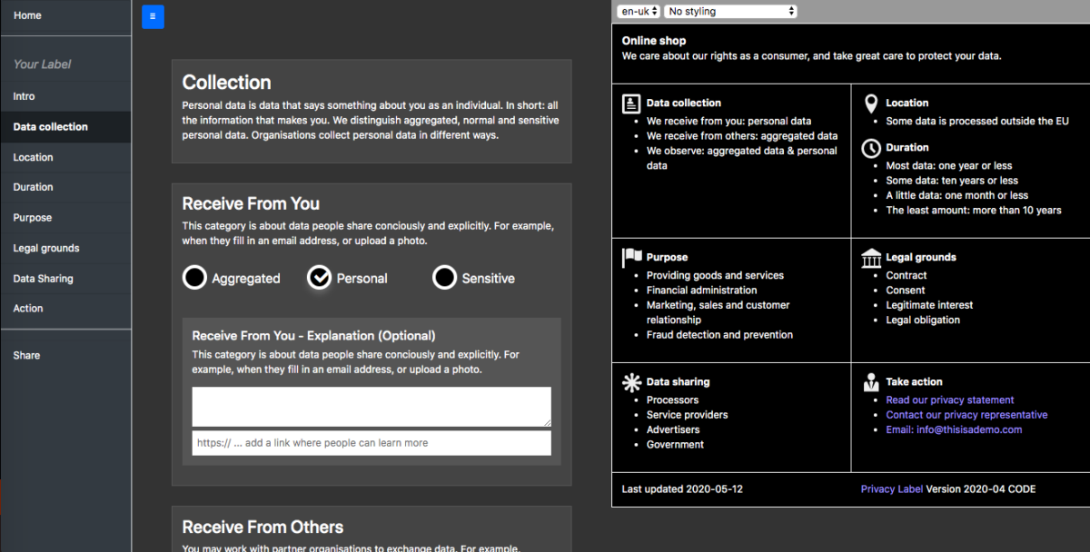This screenshot has width=1090, height=552.
Task: Click the 'Receive From You' section heading
Action: pos(251,204)
